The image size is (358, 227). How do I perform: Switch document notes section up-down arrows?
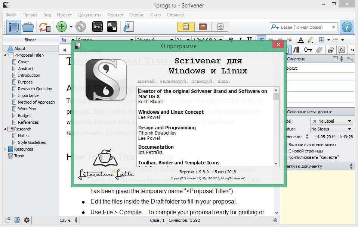(x=351, y=166)
